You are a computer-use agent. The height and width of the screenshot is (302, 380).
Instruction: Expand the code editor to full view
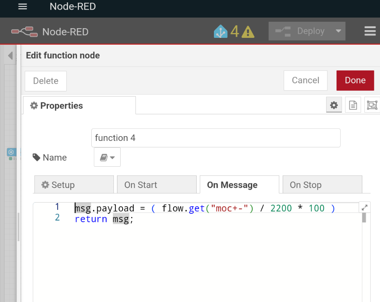pyautogui.click(x=364, y=207)
